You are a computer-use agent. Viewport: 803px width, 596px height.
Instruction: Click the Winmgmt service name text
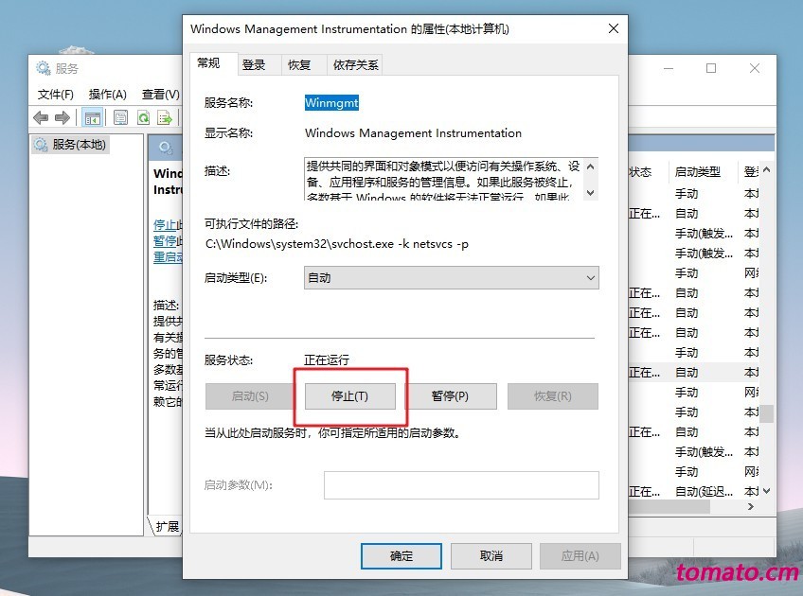(331, 103)
